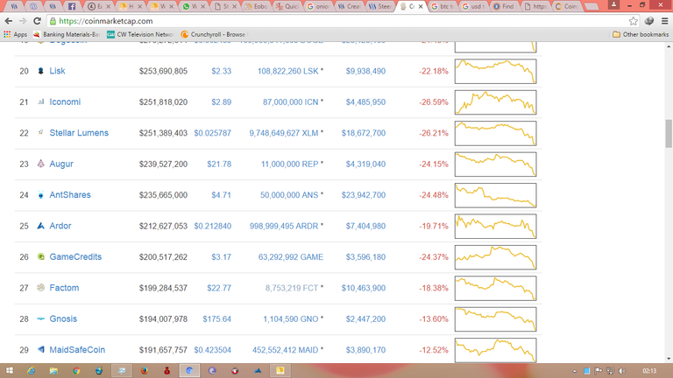Reload the coinmarketcap page
Viewport: 673px width, 378px height.
coord(37,21)
